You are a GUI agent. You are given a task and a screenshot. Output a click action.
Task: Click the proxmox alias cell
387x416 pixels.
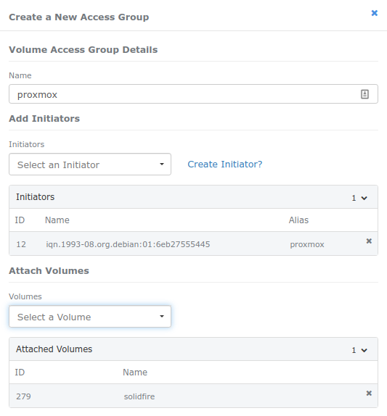pyautogui.click(x=307, y=244)
